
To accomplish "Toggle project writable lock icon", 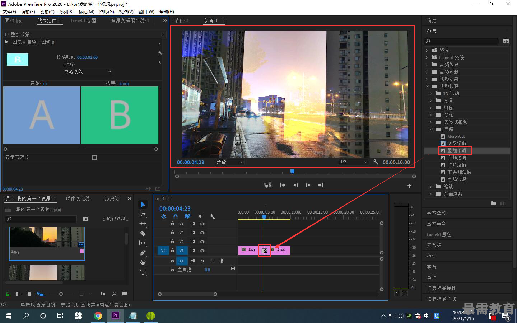I will (x=8, y=294).
